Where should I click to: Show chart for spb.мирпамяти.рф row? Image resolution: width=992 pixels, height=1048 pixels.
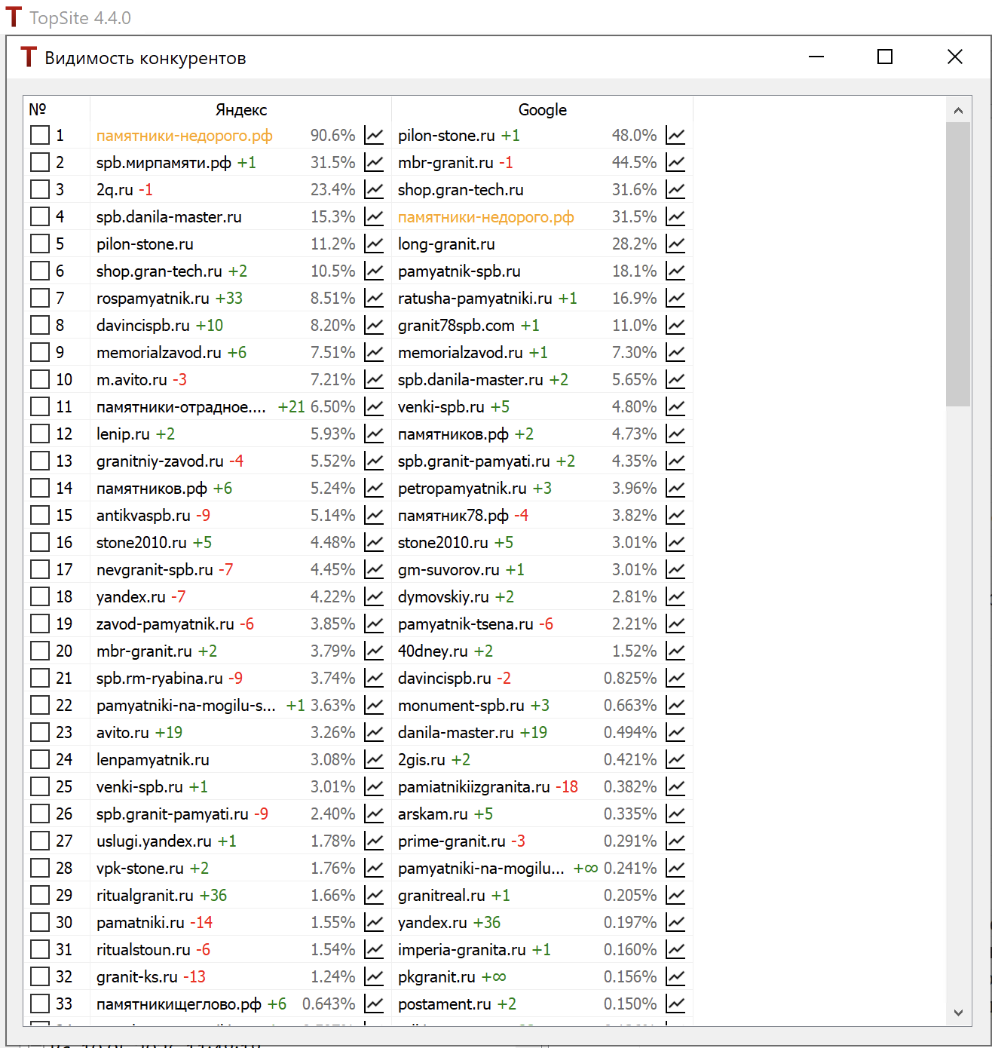(374, 163)
